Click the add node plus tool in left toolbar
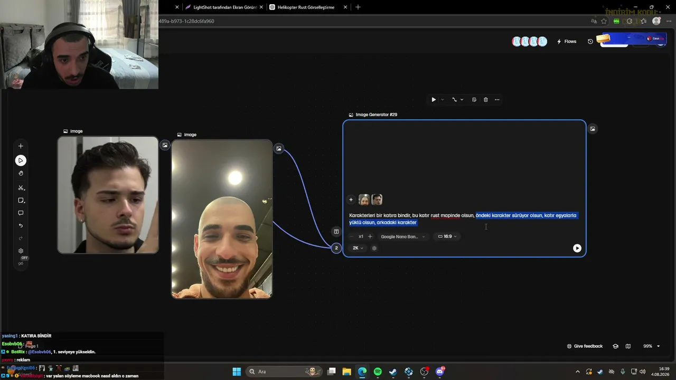Viewport: 676px width, 380px height. click(21, 146)
